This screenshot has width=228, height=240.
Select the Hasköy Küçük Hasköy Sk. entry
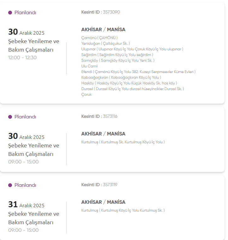pos(129,83)
